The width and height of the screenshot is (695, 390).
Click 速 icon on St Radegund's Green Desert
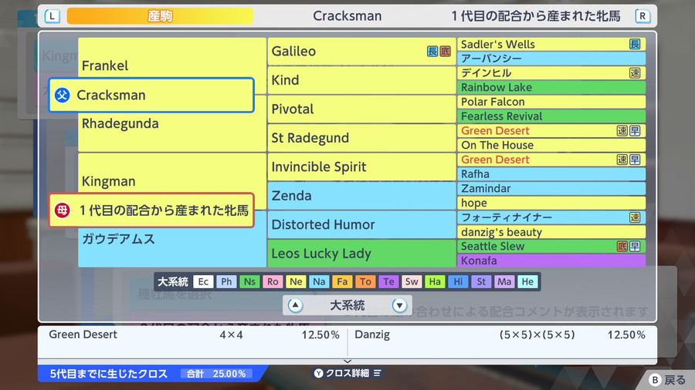pyautogui.click(x=622, y=131)
